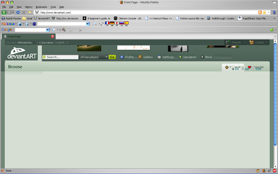Click the FoxLingo magnifier search icon
Screen dimensions: 278x174
[x=95, y=24]
